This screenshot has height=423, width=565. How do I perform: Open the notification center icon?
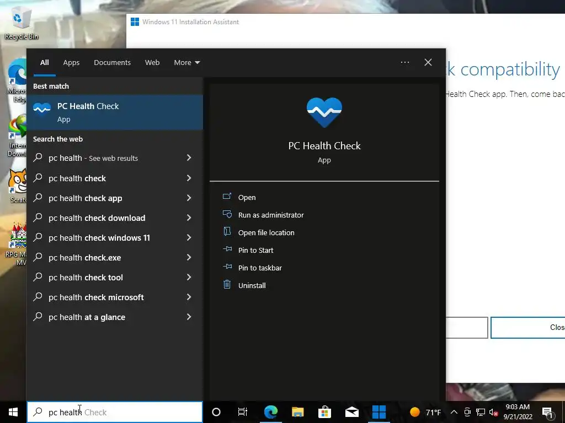tap(548, 412)
